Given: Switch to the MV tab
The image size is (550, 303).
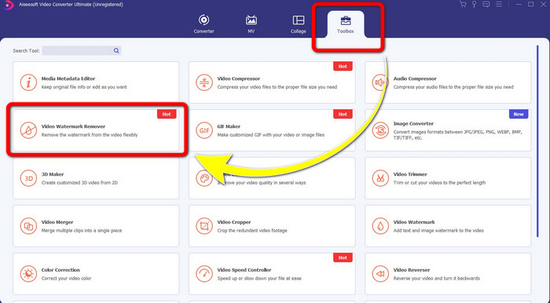Looking at the screenshot, I should click(251, 24).
